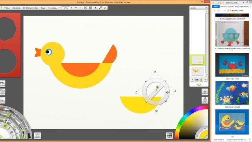
Task: Open the stencils pod on left edge
Action: pos(2,92)
